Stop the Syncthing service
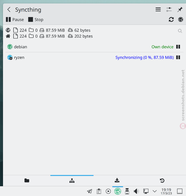 (36, 20)
